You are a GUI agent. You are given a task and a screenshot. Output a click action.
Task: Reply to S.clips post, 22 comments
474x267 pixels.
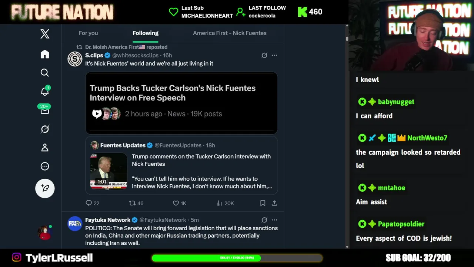tap(92, 203)
